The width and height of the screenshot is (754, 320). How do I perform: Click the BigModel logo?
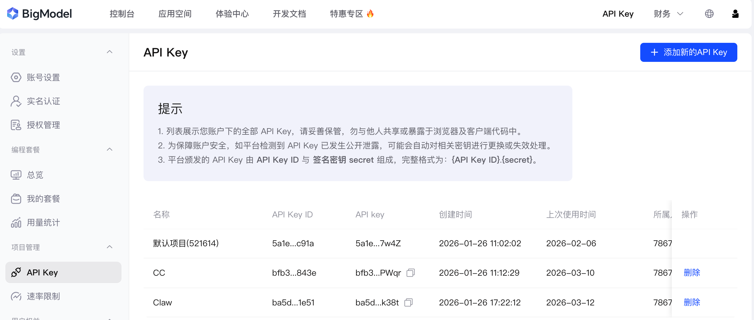pyautogui.click(x=39, y=14)
